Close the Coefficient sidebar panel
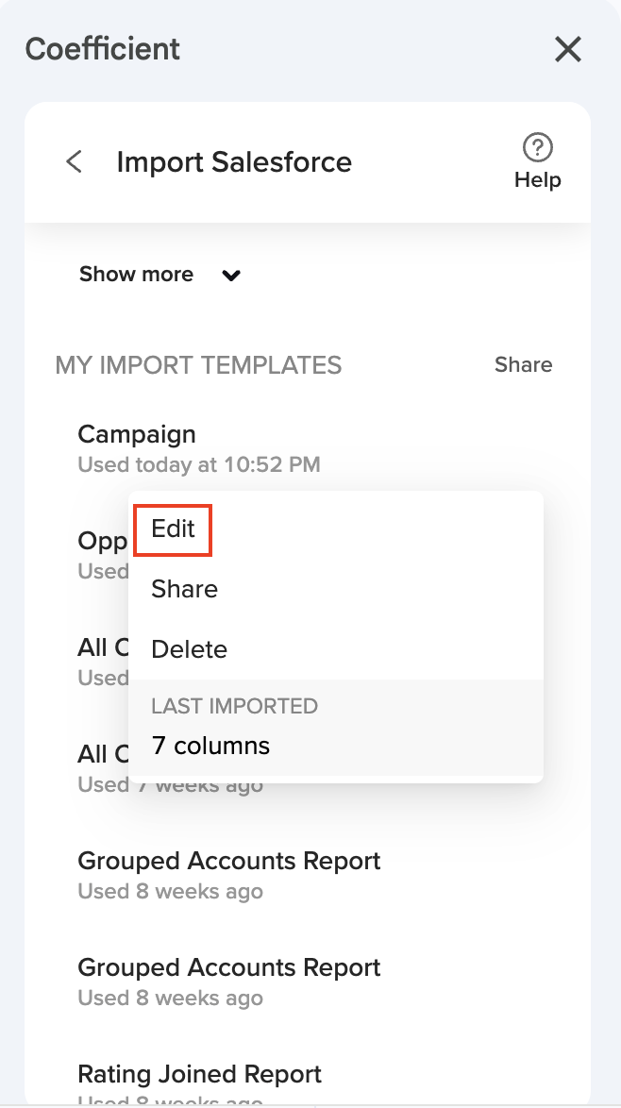 point(567,49)
